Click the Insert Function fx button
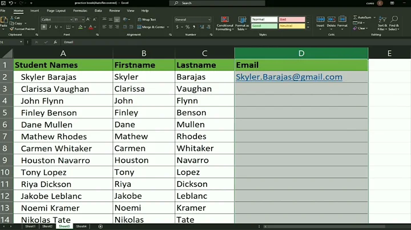The image size is (411, 230). coord(55,42)
